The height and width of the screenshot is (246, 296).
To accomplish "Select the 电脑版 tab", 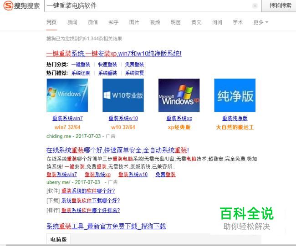I will (x=58, y=239).
